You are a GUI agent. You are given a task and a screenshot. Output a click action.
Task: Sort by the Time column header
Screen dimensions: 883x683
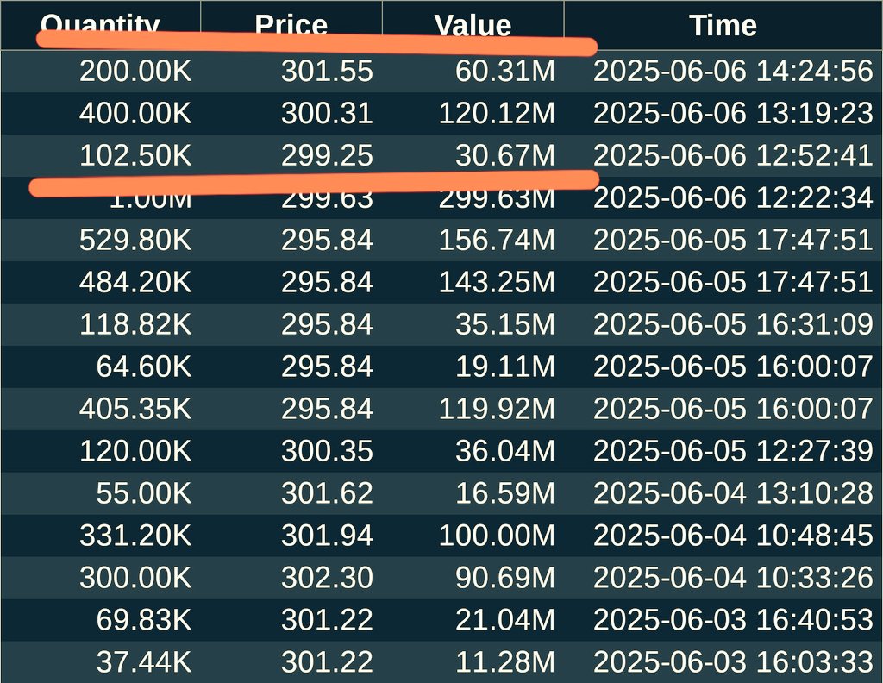coord(723,25)
